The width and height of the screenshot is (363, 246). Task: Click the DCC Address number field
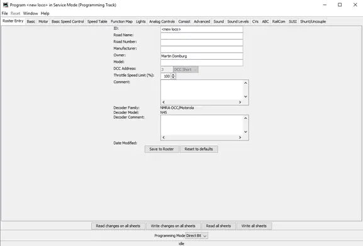tap(167, 69)
